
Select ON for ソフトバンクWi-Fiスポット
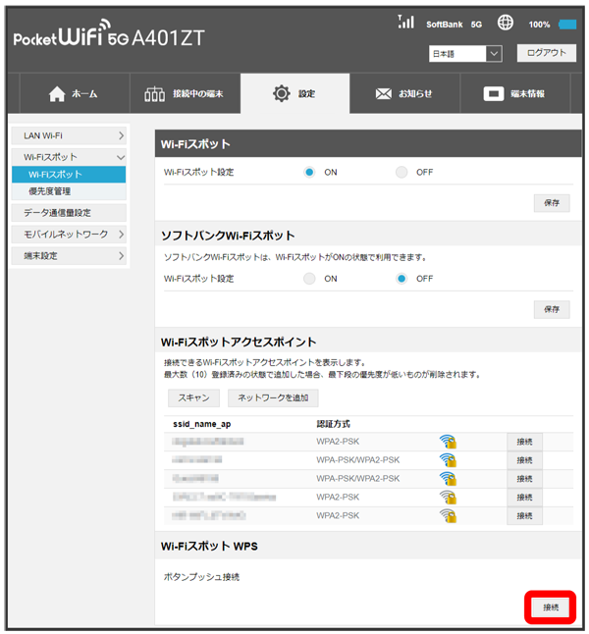click(x=309, y=279)
